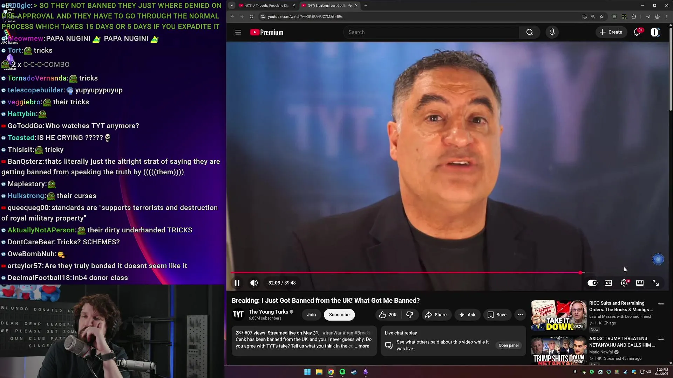Open the YouTube guide hamburger menu
The height and width of the screenshot is (378, 673).
point(238,32)
